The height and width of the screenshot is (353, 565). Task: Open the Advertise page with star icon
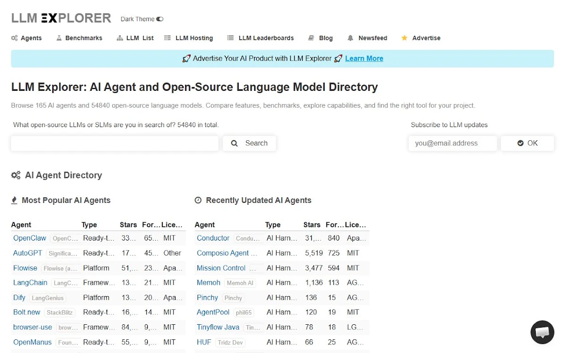[421, 38]
